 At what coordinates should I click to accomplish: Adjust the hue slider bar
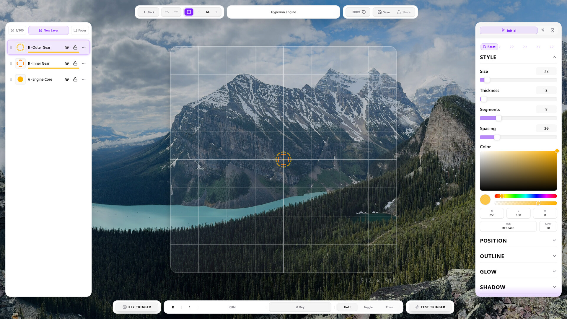526,196
